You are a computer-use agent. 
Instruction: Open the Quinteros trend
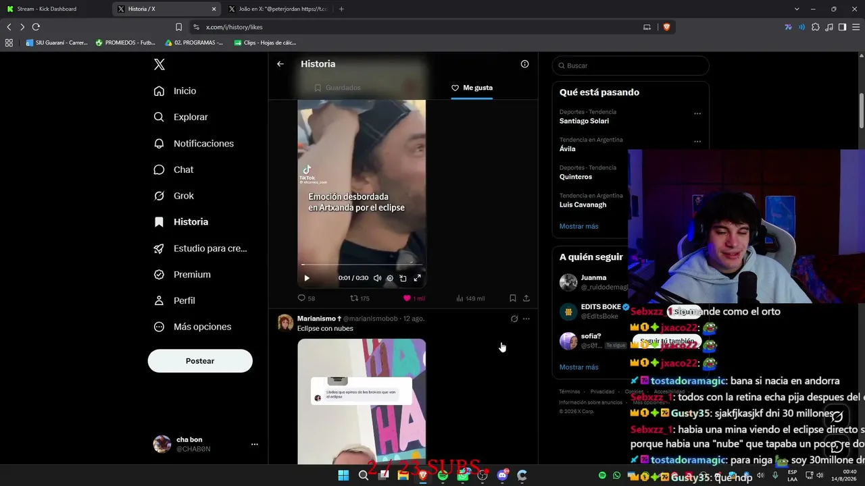576,177
